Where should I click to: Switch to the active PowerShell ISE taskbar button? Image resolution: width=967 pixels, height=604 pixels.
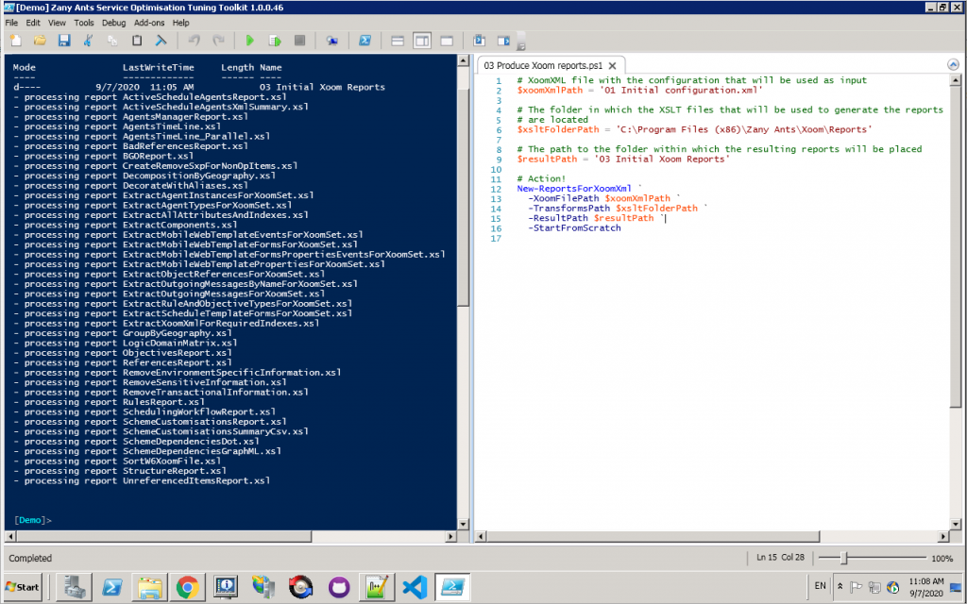[452, 587]
